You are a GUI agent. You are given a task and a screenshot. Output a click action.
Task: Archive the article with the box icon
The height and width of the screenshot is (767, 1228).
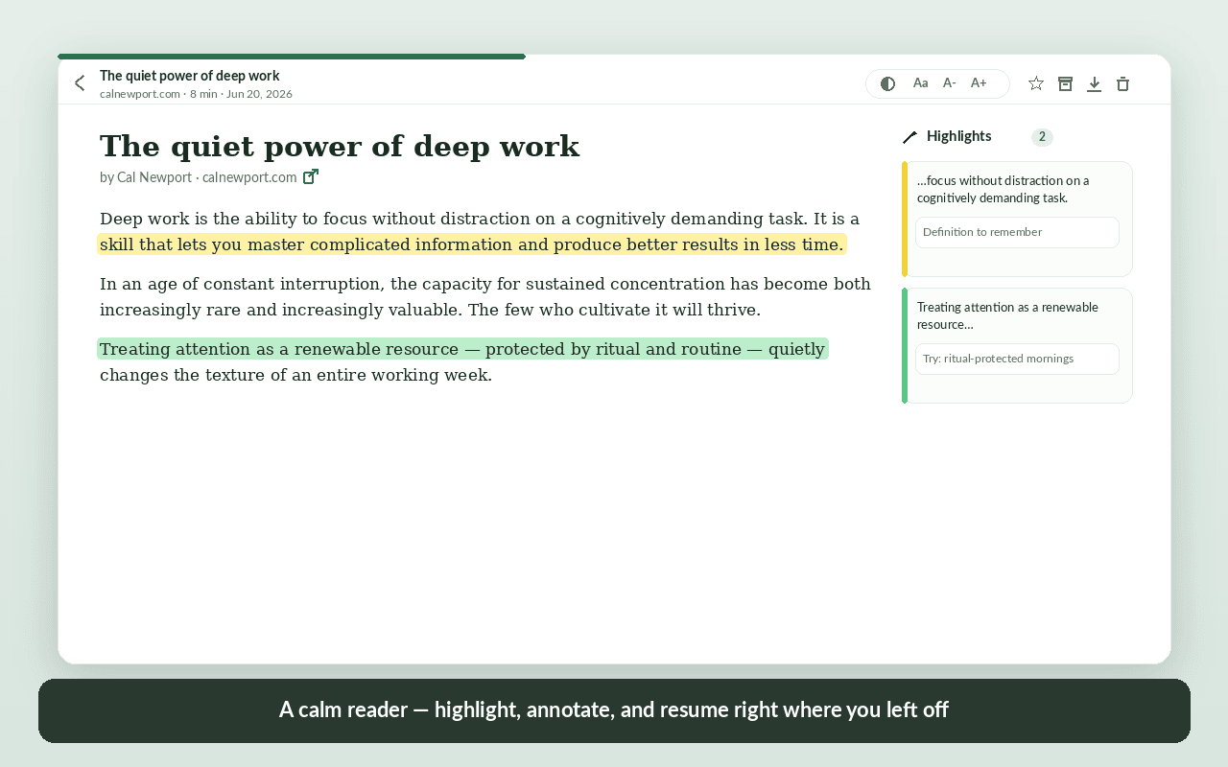click(1065, 83)
